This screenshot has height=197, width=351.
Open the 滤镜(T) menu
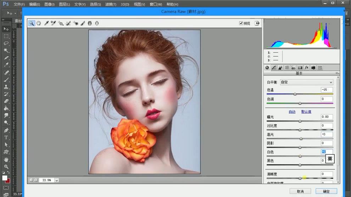[111, 4]
